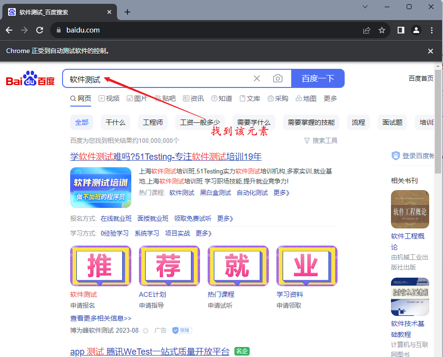Image resolution: width=443 pixels, height=357 pixels.
Task: Click the 百度一下 search button
Action: pyautogui.click(x=318, y=78)
